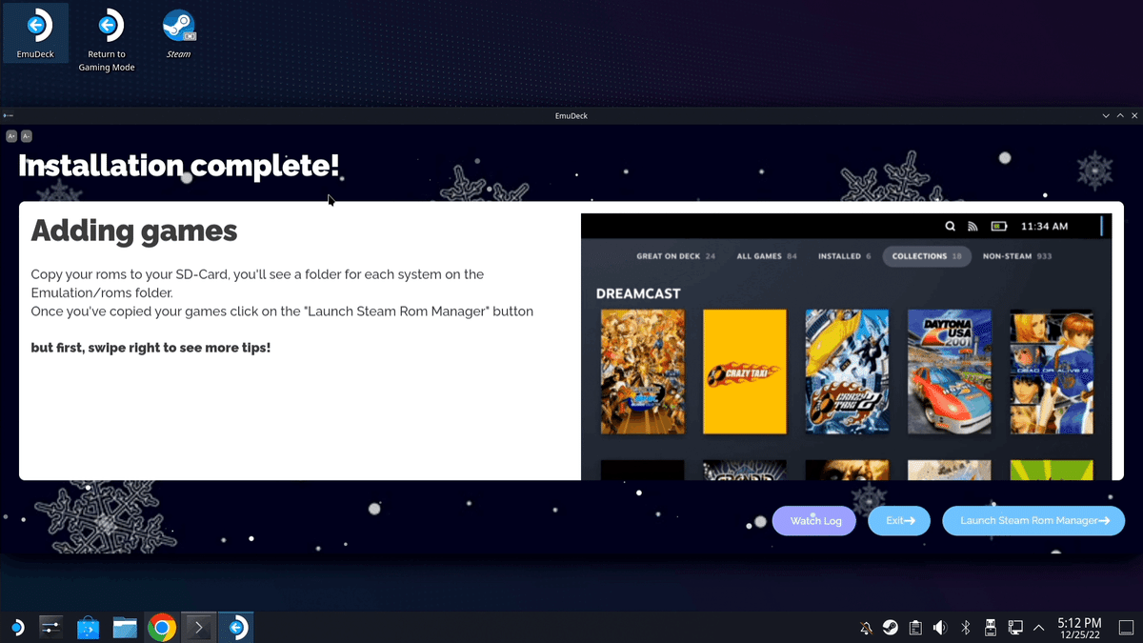Decrease font size with A- button
1143x643 pixels.
(27, 136)
